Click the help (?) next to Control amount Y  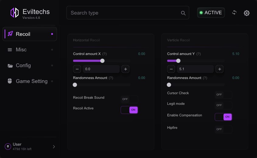[x=199, y=54]
